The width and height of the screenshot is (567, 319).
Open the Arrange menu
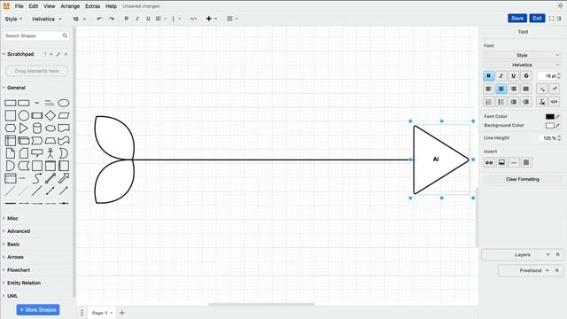coord(70,6)
